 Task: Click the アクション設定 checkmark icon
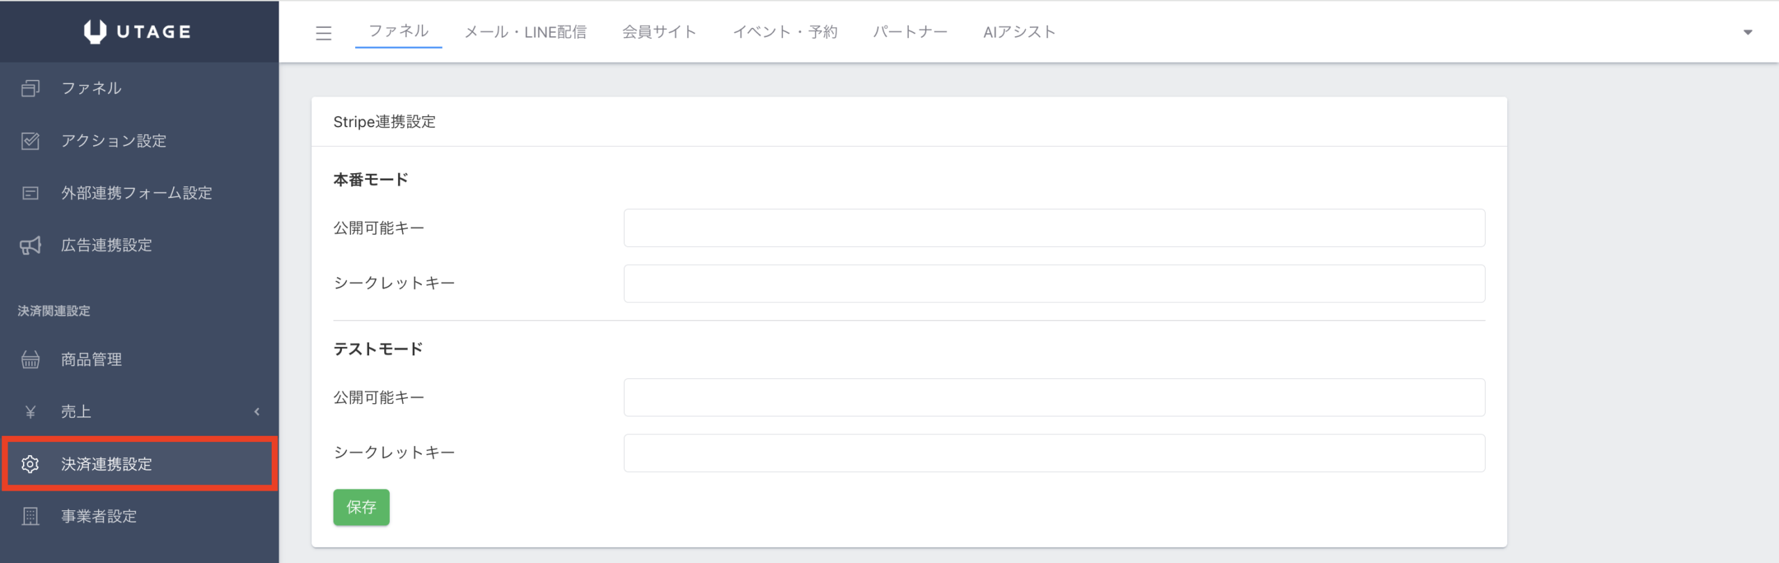(x=30, y=141)
